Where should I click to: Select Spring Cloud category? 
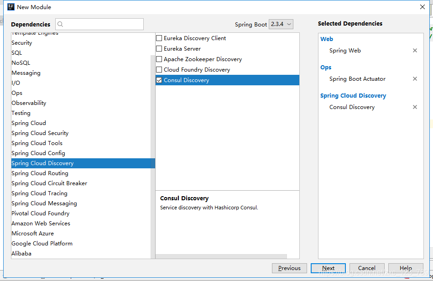[x=81, y=123]
